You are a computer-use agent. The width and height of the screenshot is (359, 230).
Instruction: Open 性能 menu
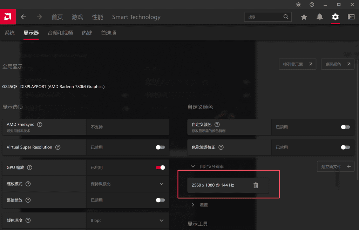tap(97, 17)
